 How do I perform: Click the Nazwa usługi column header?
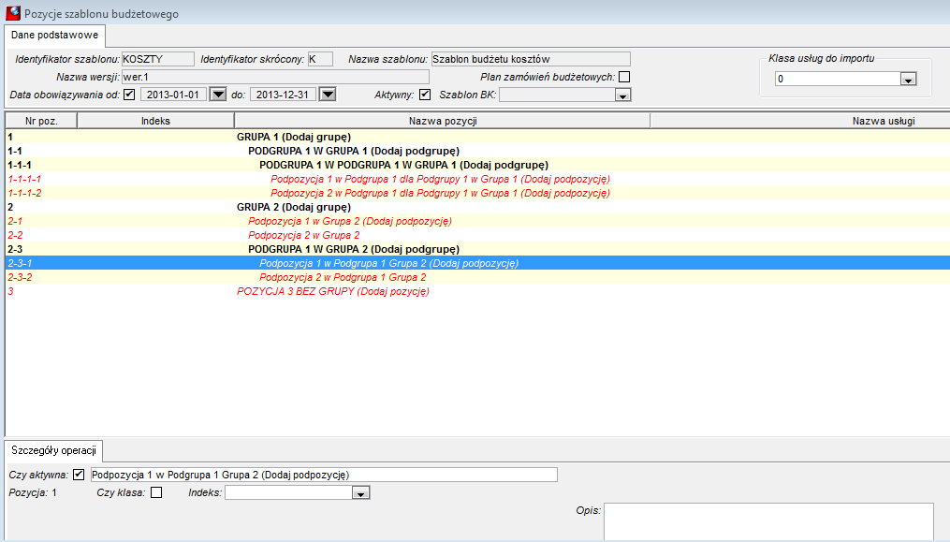(799, 121)
